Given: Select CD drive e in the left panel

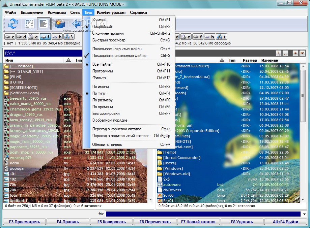Looking at the screenshot, I should [x=33, y=37].
